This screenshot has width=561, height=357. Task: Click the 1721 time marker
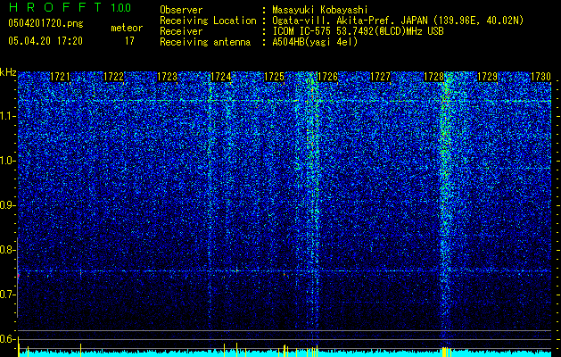click(60, 77)
